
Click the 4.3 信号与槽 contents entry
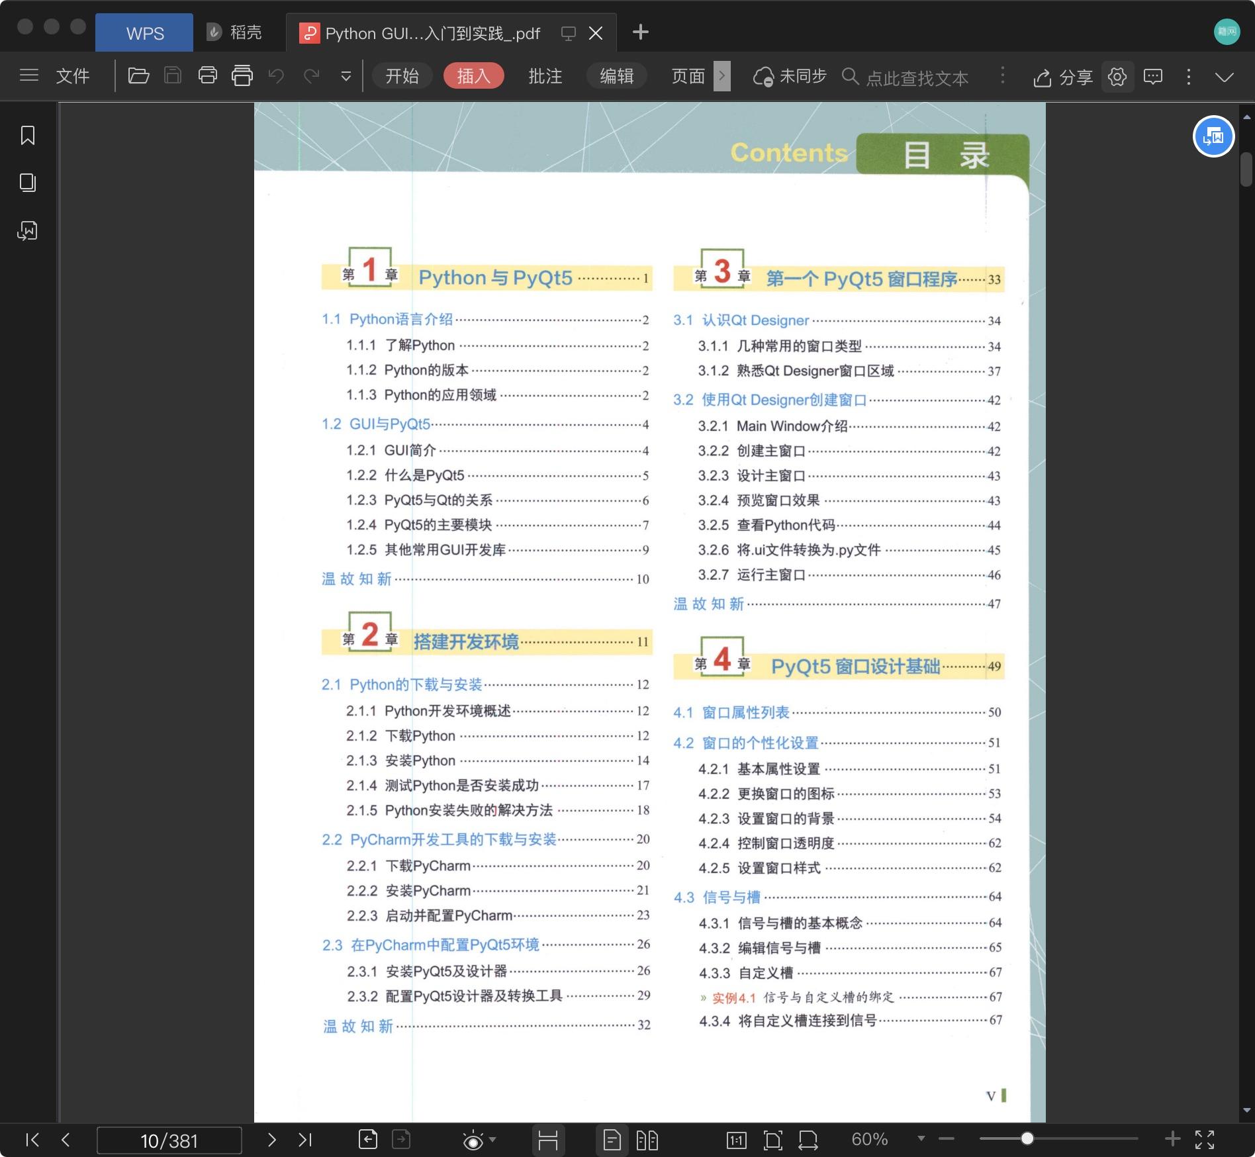pyautogui.click(x=838, y=897)
